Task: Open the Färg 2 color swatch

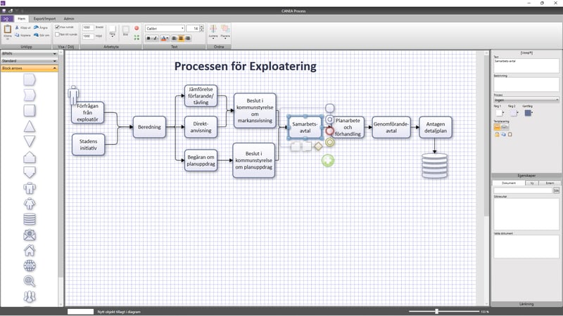Action: point(514,113)
